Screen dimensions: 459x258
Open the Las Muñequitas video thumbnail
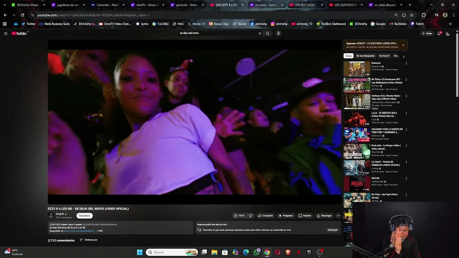[357, 85]
